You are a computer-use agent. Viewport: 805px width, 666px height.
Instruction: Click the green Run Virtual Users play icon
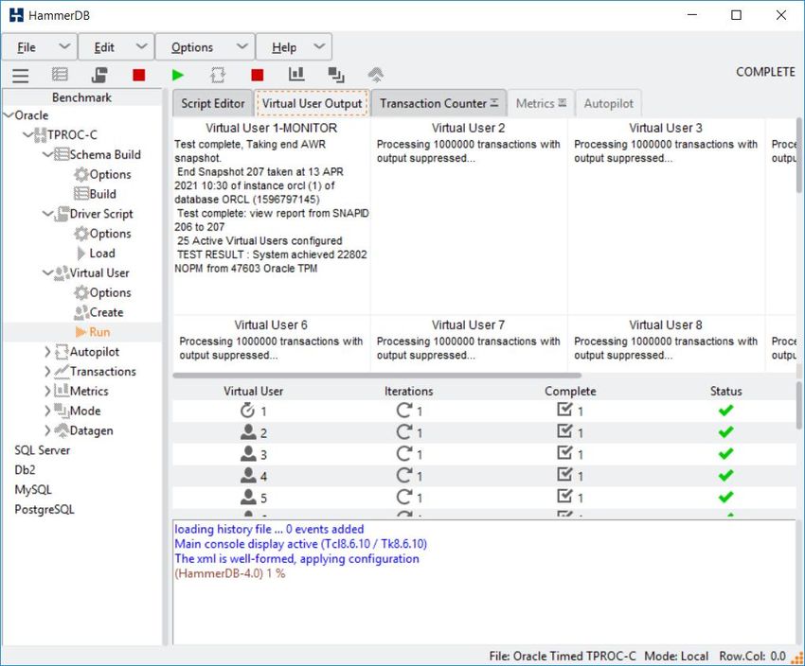tap(178, 76)
